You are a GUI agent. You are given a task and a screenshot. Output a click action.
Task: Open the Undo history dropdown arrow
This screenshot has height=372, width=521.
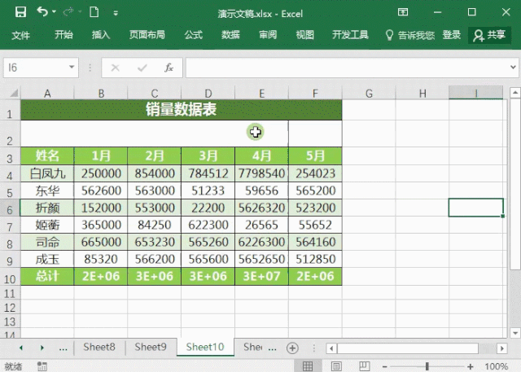coord(54,12)
